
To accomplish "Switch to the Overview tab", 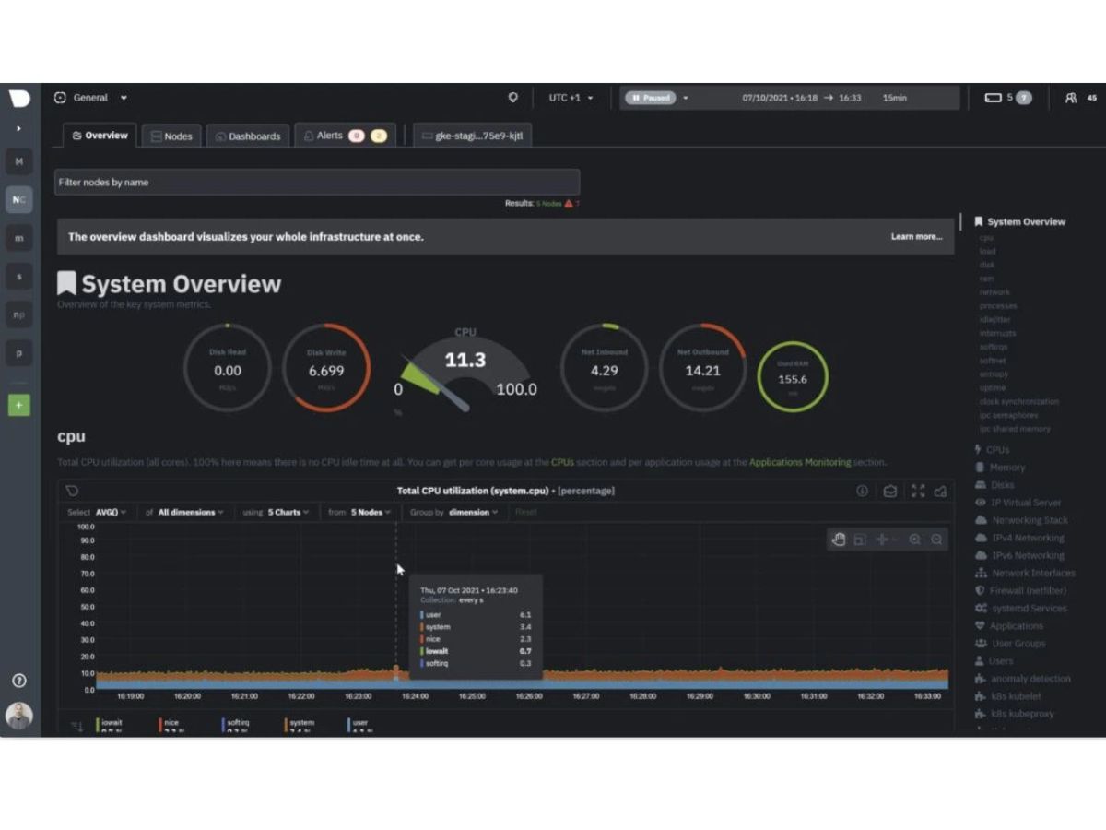I will pyautogui.click(x=100, y=136).
